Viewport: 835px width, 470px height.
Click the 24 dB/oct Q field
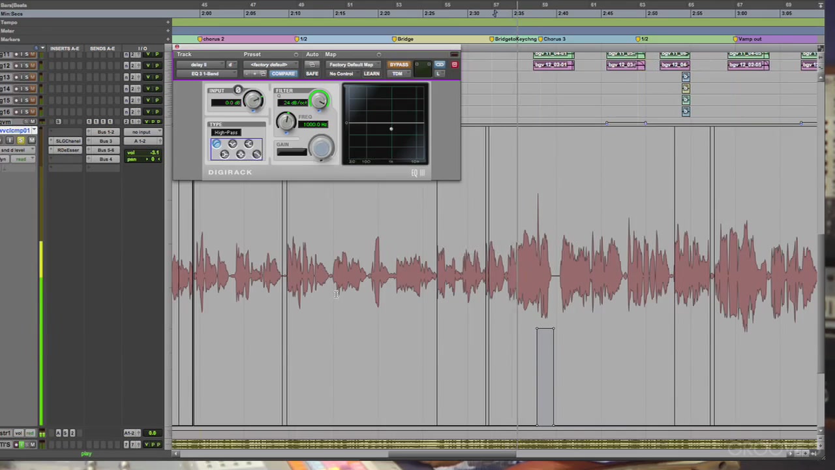tap(293, 102)
